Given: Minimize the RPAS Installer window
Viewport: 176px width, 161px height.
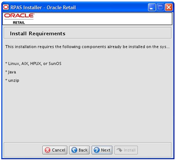Looking at the screenshot, I should click(152, 7).
